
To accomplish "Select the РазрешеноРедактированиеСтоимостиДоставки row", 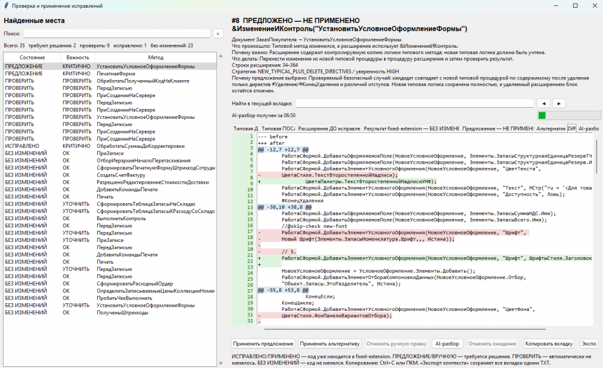I will click(110, 183).
